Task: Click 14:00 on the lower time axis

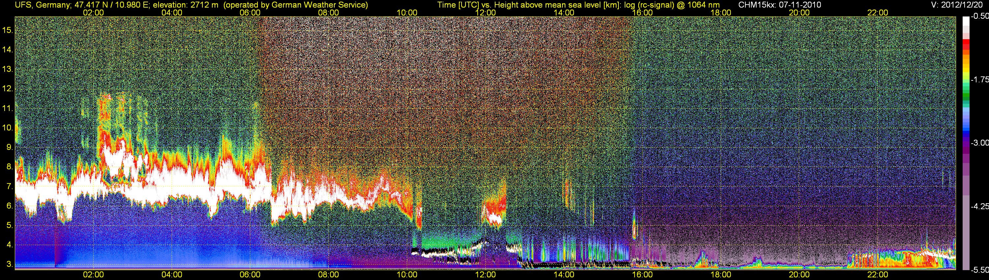Action: coord(564,275)
